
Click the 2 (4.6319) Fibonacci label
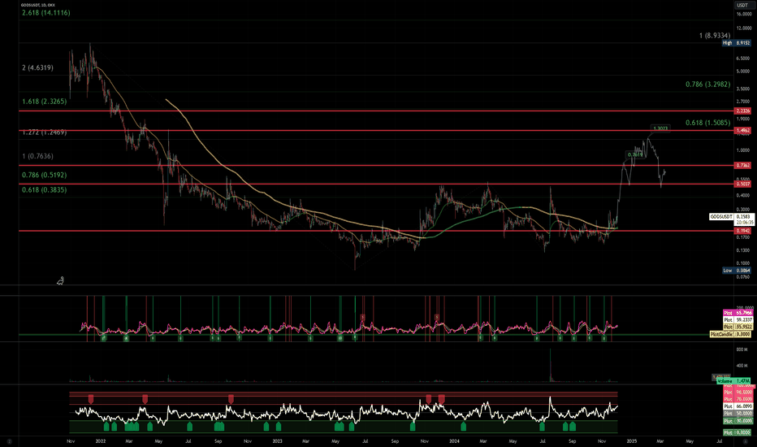(x=37, y=67)
